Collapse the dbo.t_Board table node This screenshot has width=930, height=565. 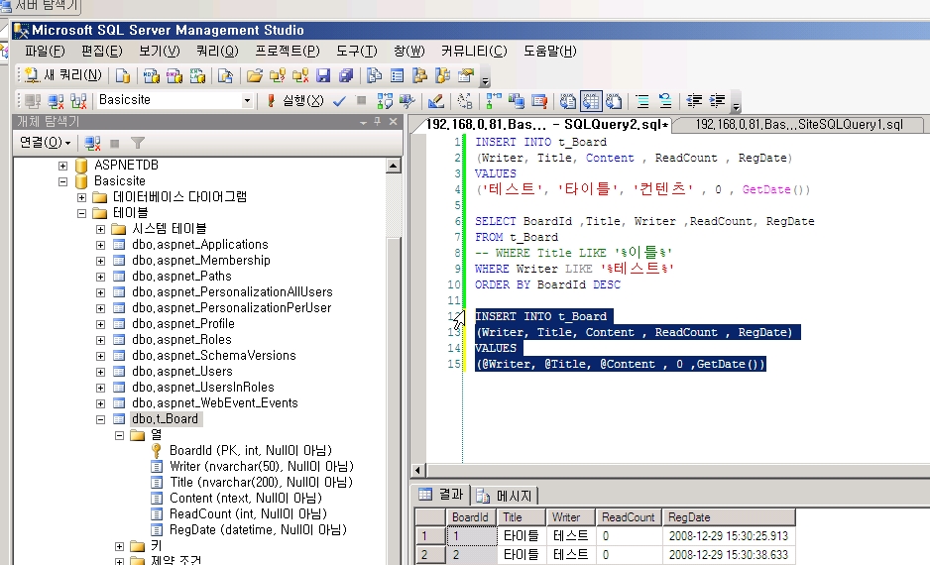click(101, 419)
